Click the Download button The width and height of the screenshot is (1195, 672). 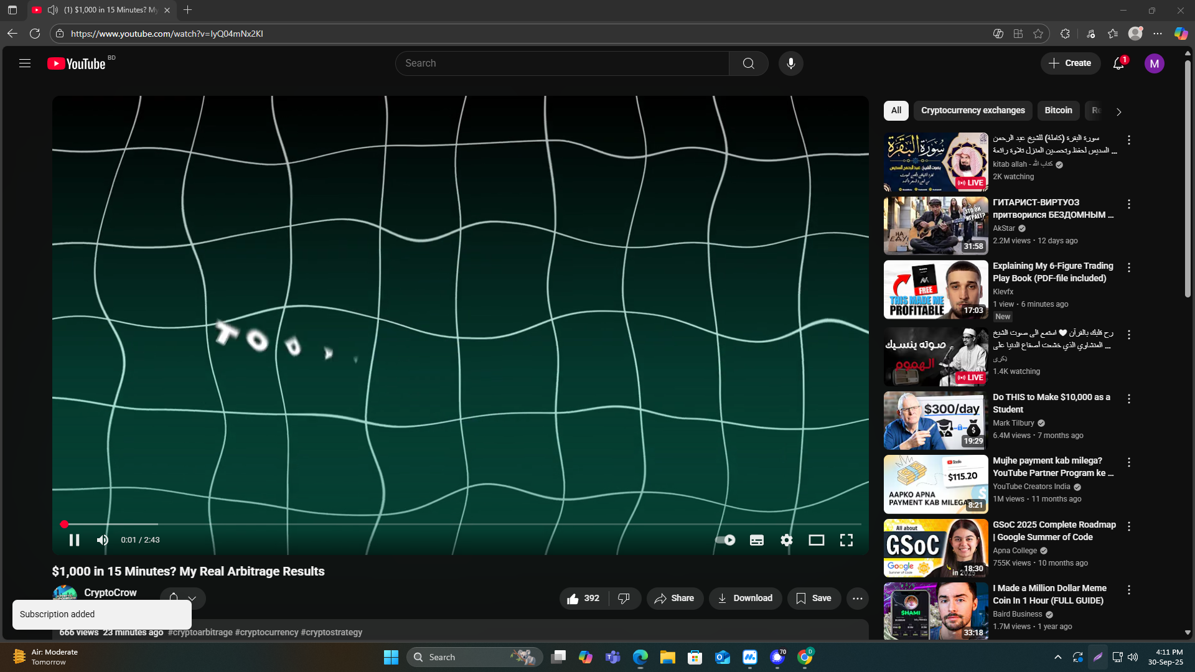coord(745,598)
